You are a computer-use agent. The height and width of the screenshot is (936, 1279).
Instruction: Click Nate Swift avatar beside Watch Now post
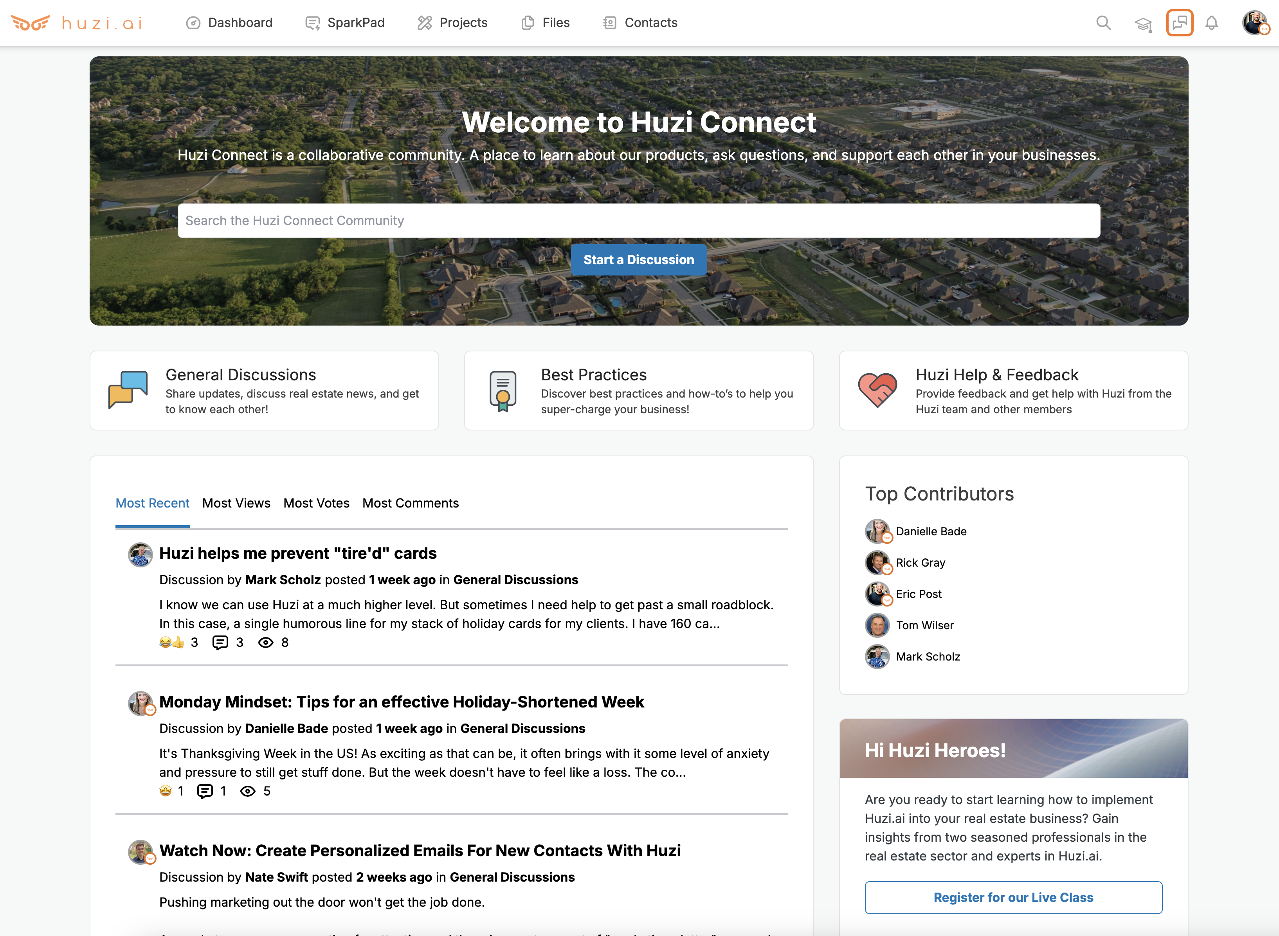click(x=141, y=851)
